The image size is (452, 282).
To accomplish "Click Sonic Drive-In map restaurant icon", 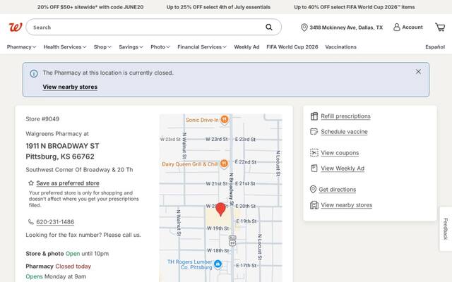I will click(x=225, y=119).
